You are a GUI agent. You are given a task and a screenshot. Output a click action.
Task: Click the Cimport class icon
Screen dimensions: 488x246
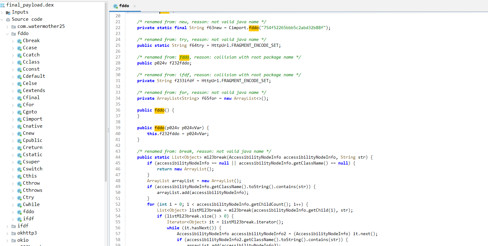(x=19, y=119)
